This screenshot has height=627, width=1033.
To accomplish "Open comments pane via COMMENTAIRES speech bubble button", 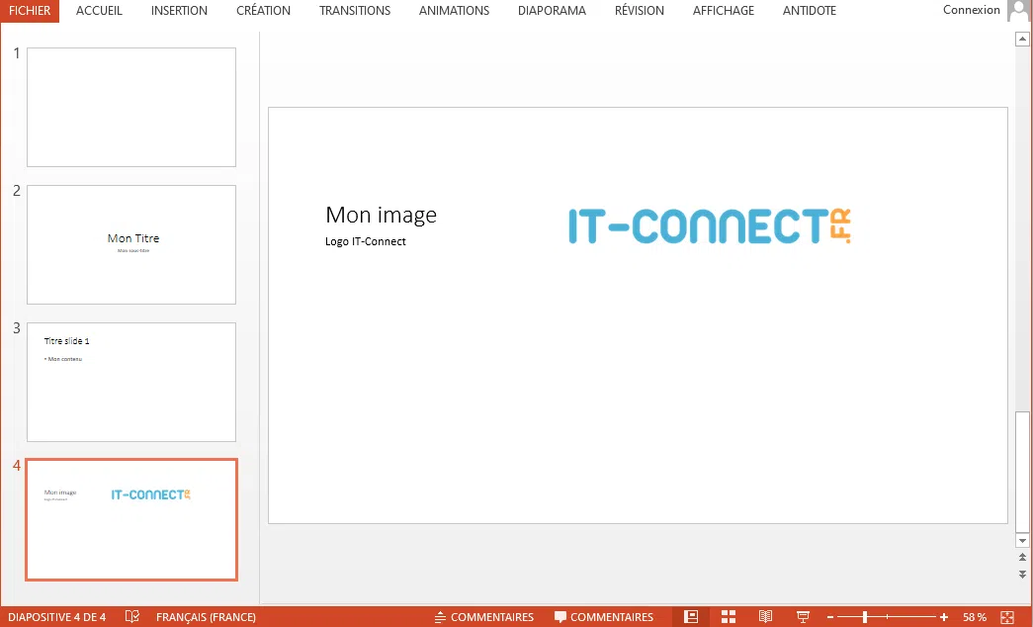I will point(603,617).
